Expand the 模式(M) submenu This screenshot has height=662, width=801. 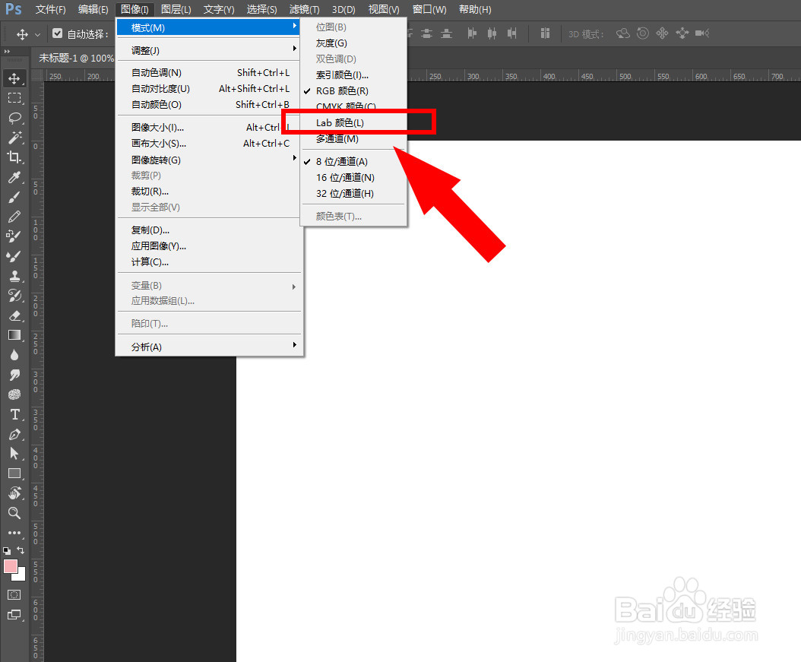click(x=209, y=27)
